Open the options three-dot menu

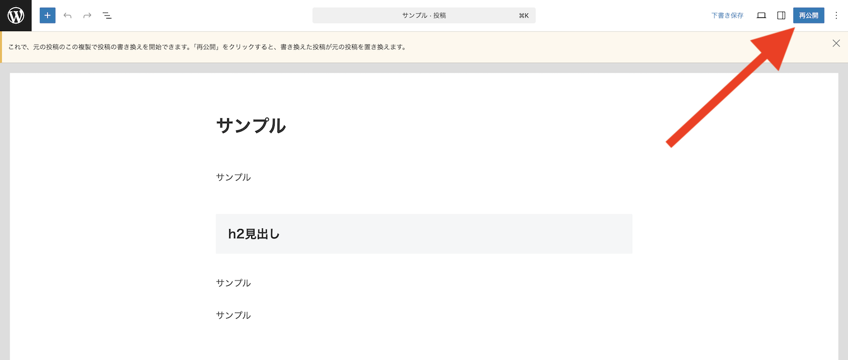click(836, 16)
